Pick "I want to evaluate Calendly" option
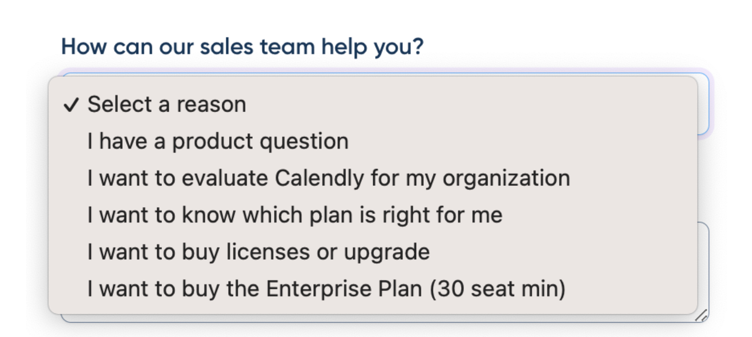The width and height of the screenshot is (752, 337). coord(329,178)
